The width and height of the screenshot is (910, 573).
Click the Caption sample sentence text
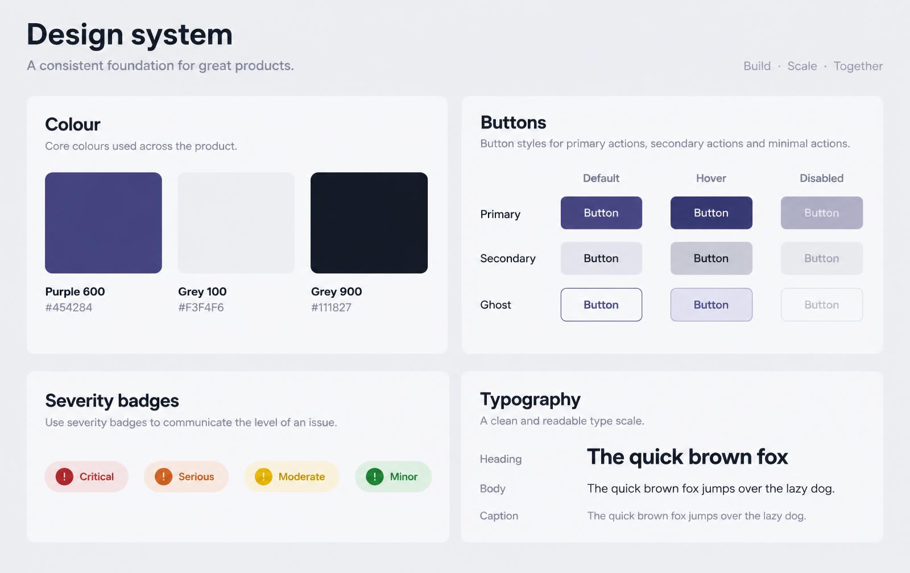(x=697, y=516)
